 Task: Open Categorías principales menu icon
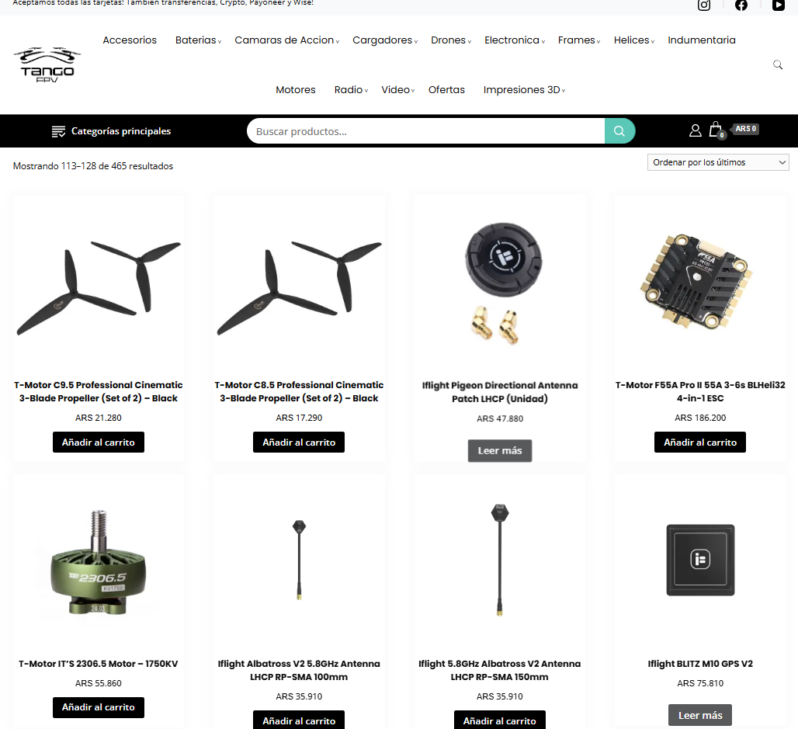58,131
